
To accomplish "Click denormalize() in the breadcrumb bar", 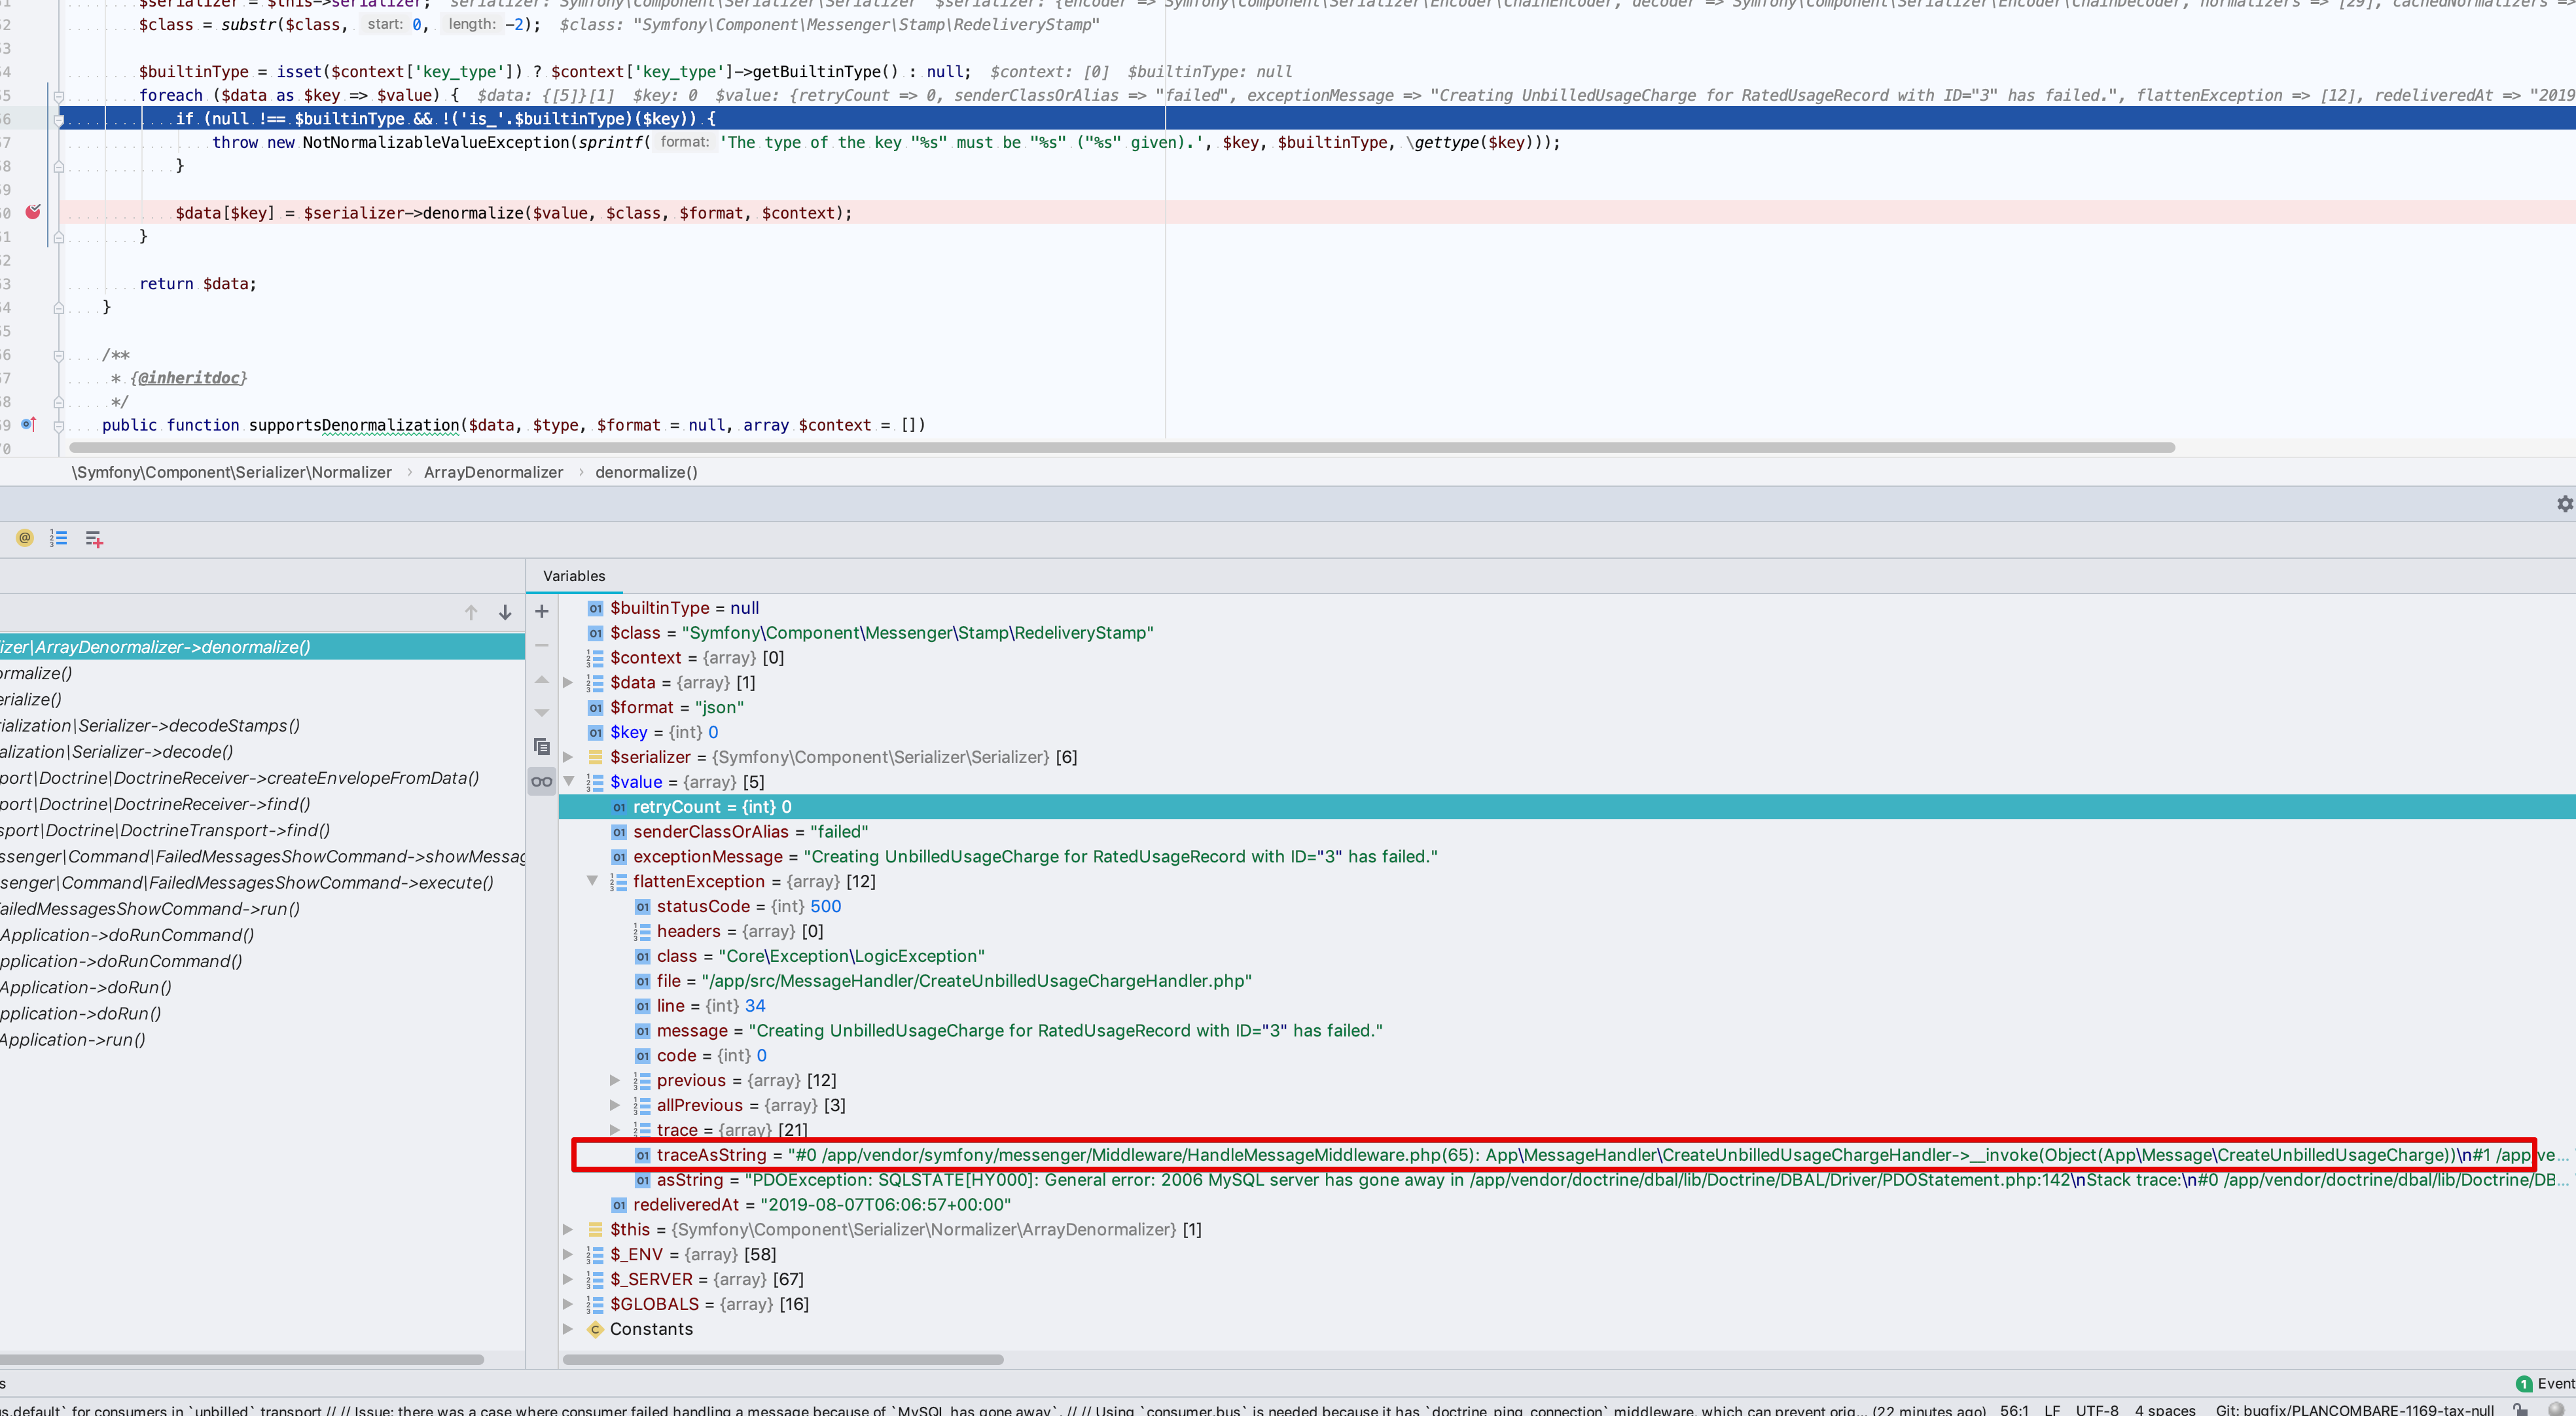I will tap(646, 472).
